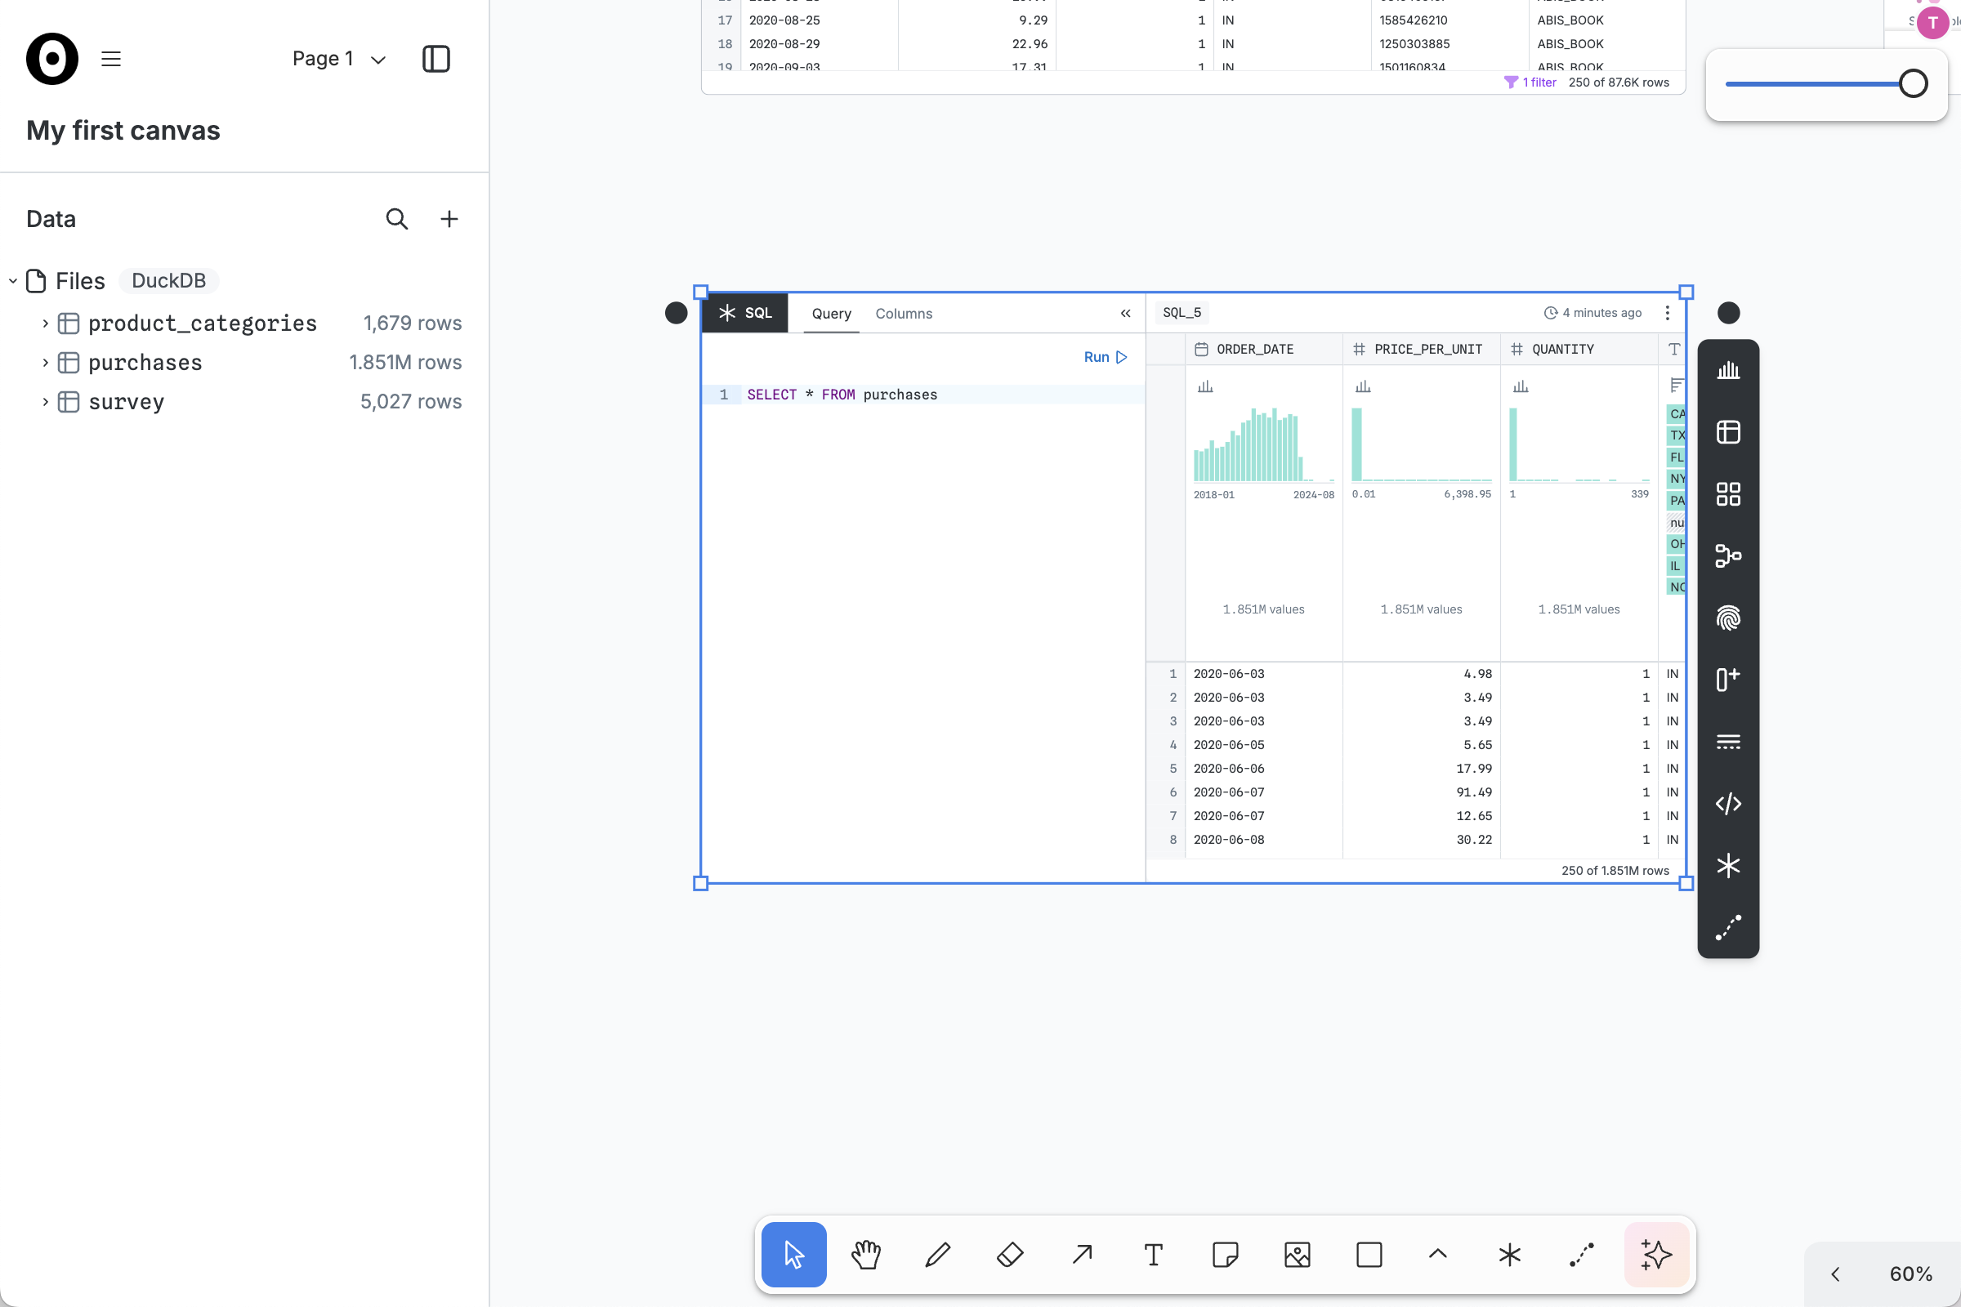Click the fingerprint icon in side toolbar
1961x1307 pixels.
pos(1727,618)
